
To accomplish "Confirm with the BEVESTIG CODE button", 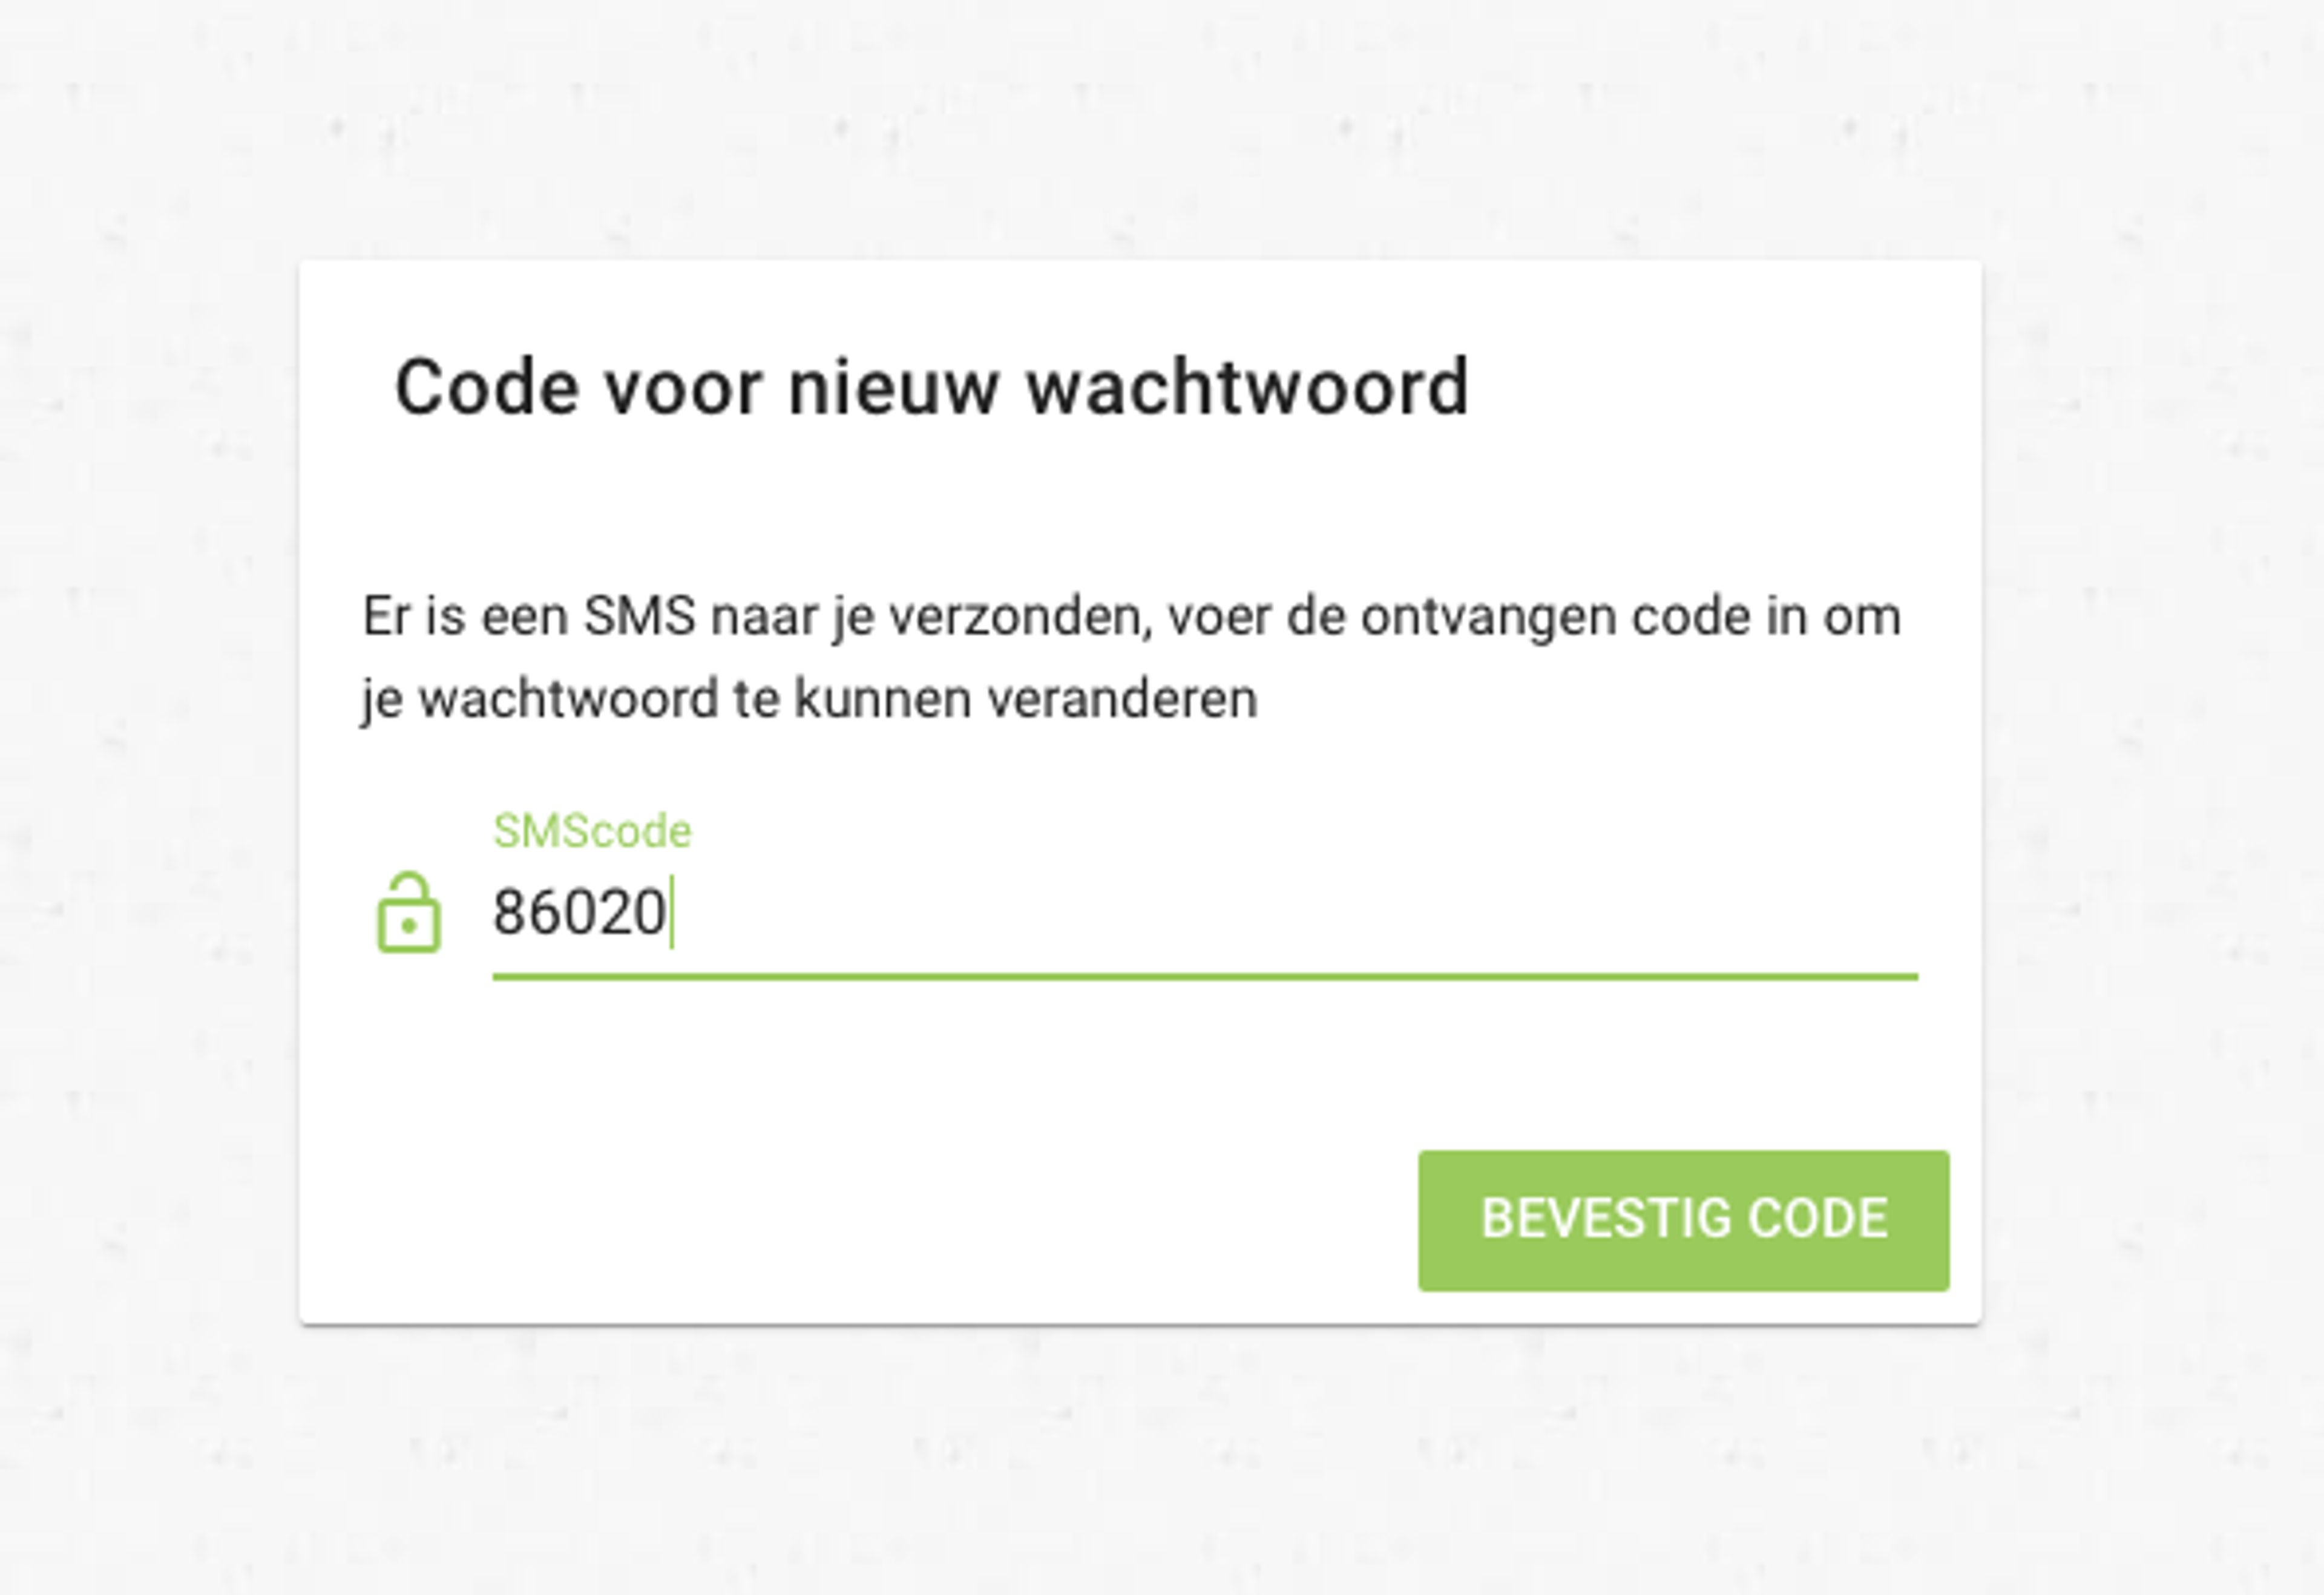I will pos(1683,1220).
